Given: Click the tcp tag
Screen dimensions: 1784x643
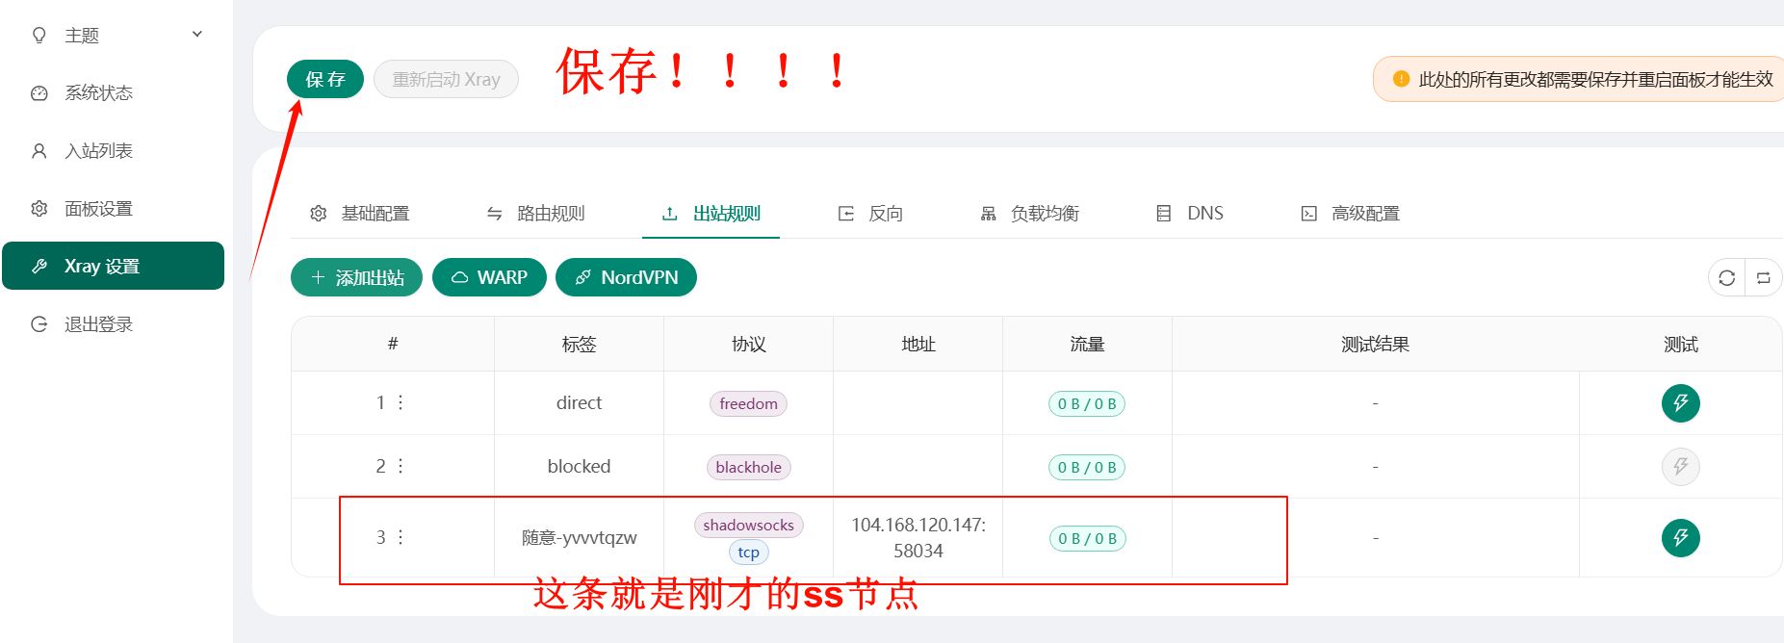Looking at the screenshot, I should [x=748, y=552].
